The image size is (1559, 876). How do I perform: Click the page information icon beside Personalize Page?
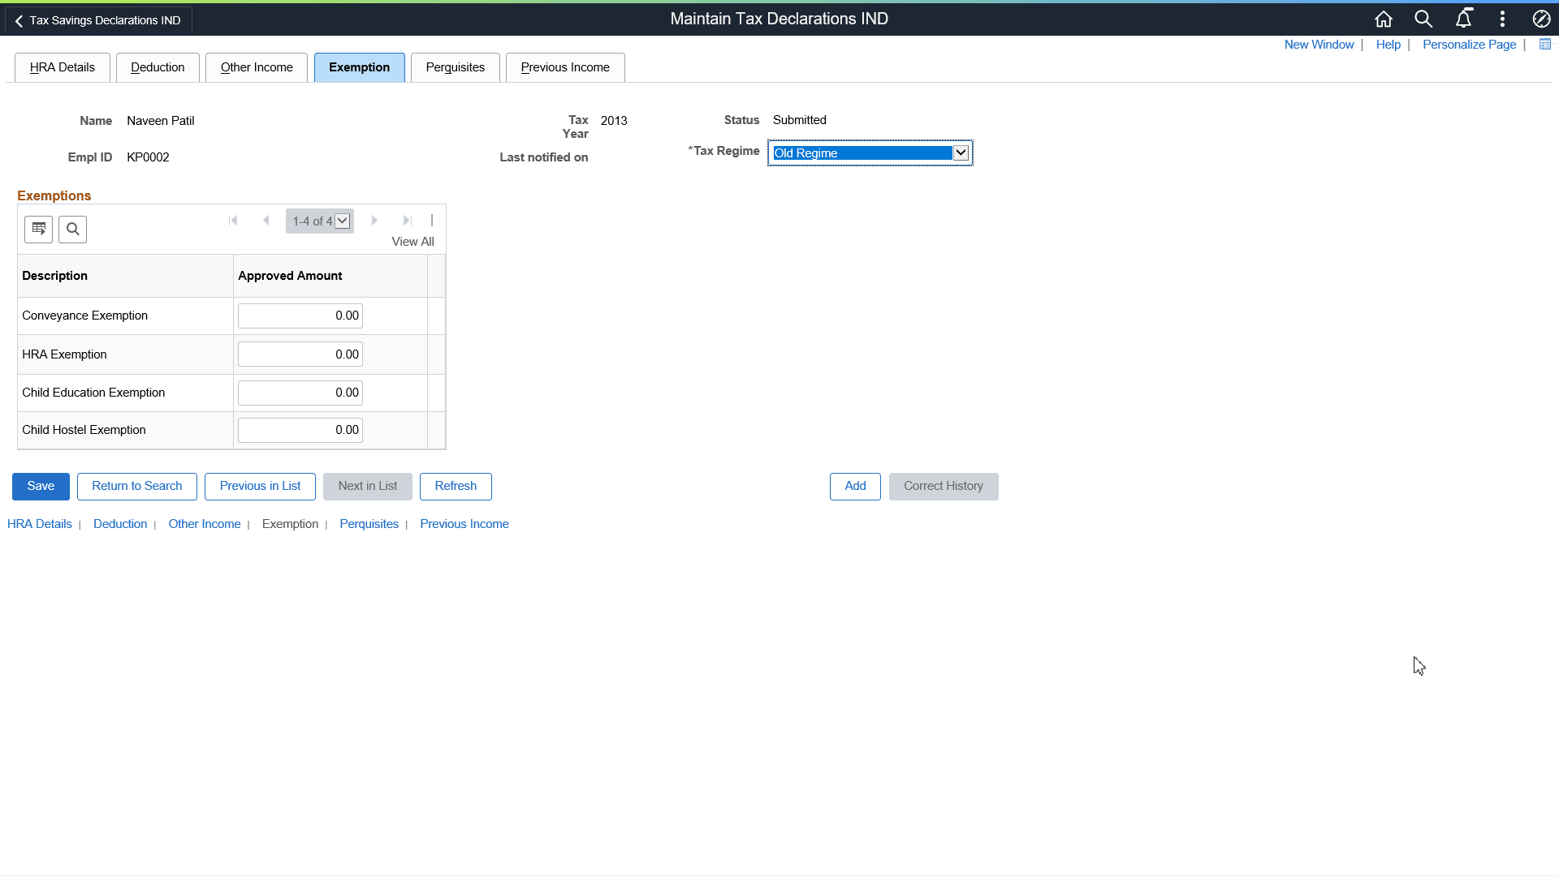(1545, 45)
